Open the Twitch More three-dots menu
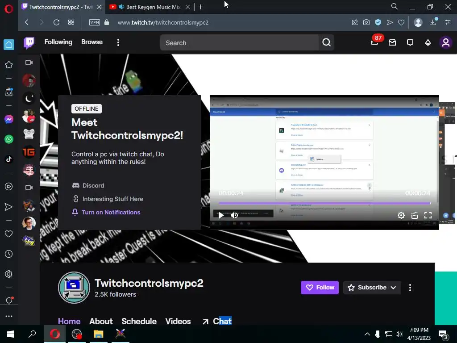457x343 pixels. [118, 42]
